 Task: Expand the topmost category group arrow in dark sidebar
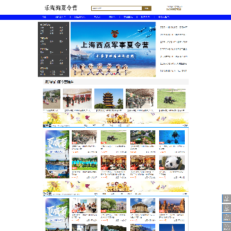(67, 25)
